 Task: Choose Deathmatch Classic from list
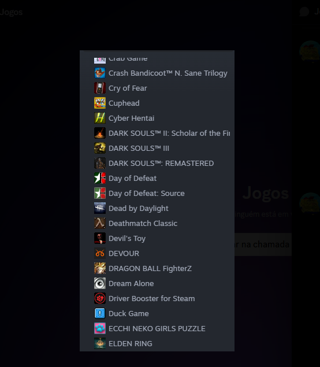(x=157, y=223)
